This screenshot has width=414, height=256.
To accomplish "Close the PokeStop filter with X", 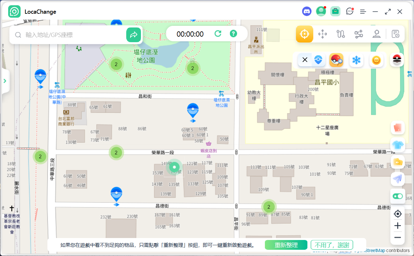I will tap(305, 60).
